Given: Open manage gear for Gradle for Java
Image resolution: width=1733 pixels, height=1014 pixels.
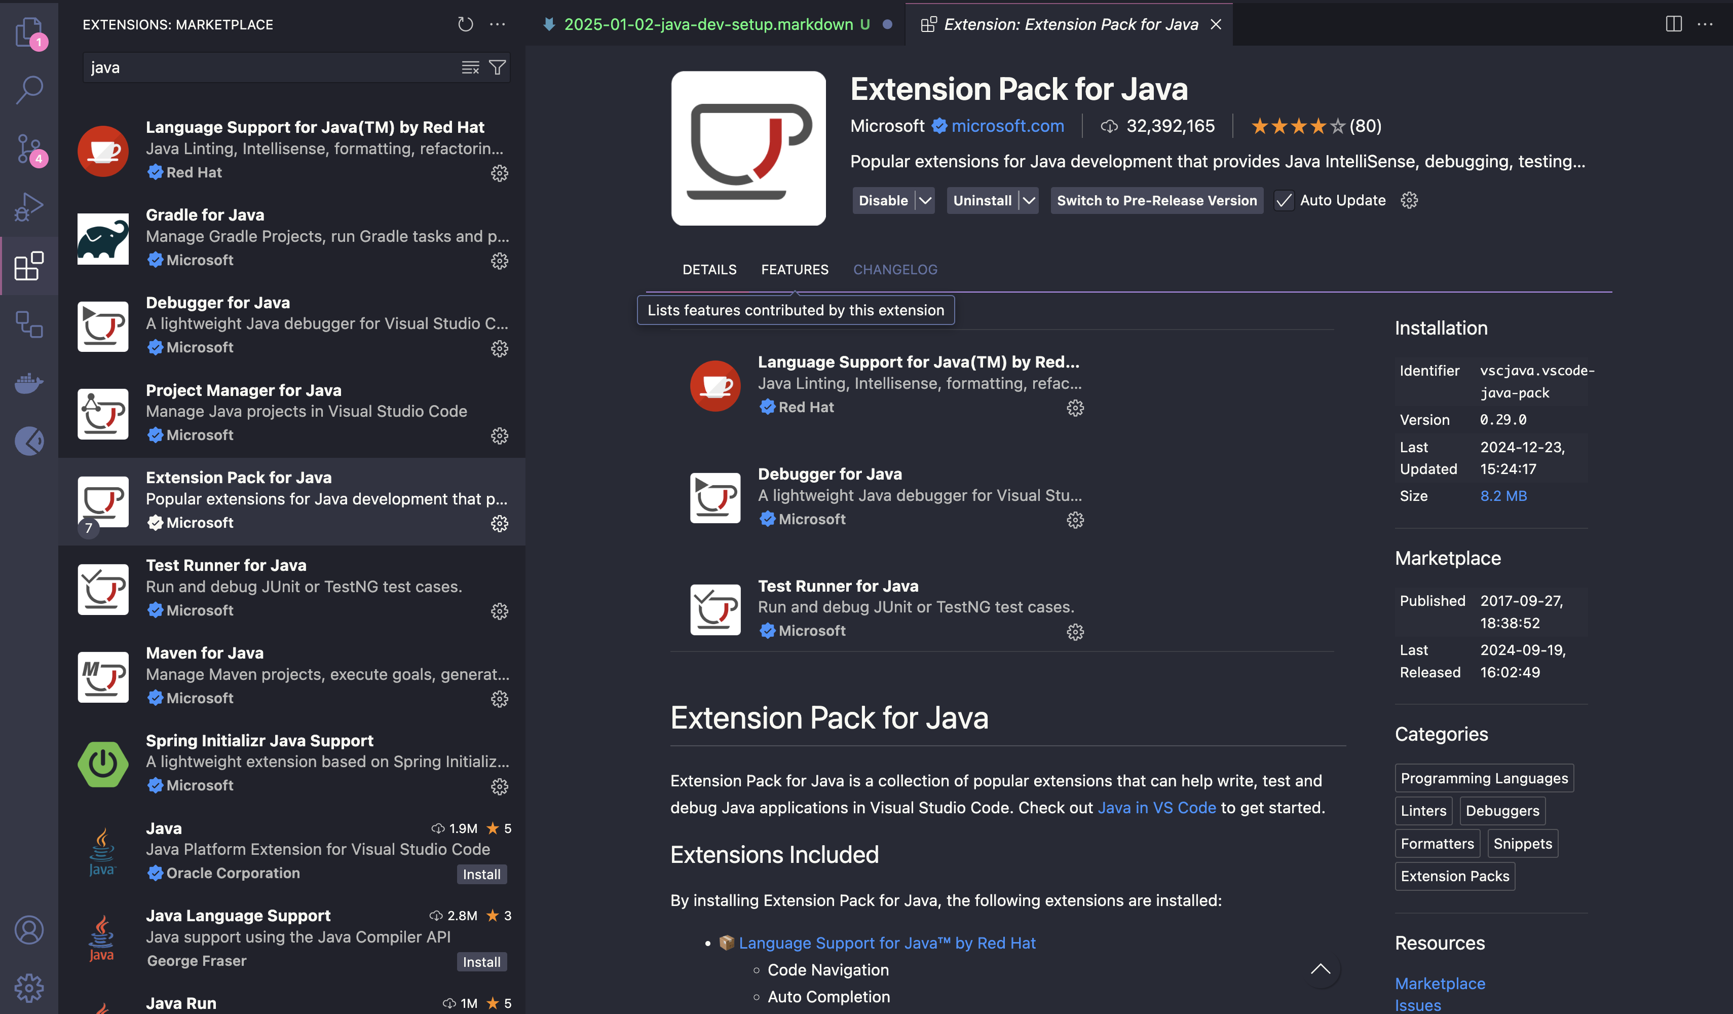Looking at the screenshot, I should [499, 261].
